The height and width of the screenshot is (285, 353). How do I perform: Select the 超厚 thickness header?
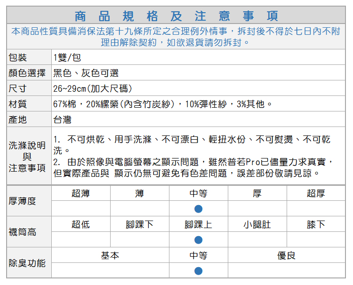(x=316, y=193)
